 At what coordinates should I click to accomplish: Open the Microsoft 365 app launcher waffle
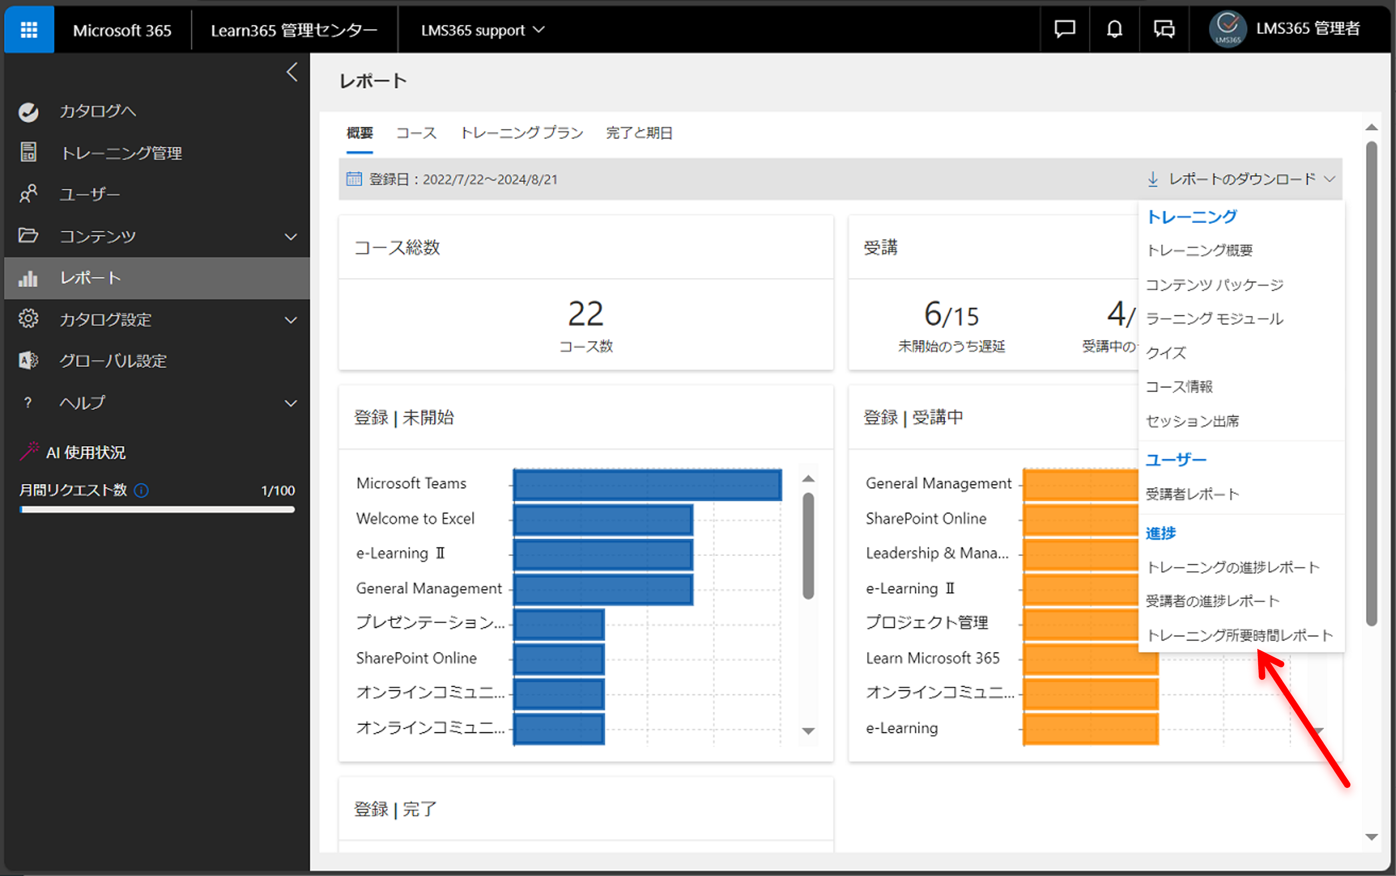[29, 30]
